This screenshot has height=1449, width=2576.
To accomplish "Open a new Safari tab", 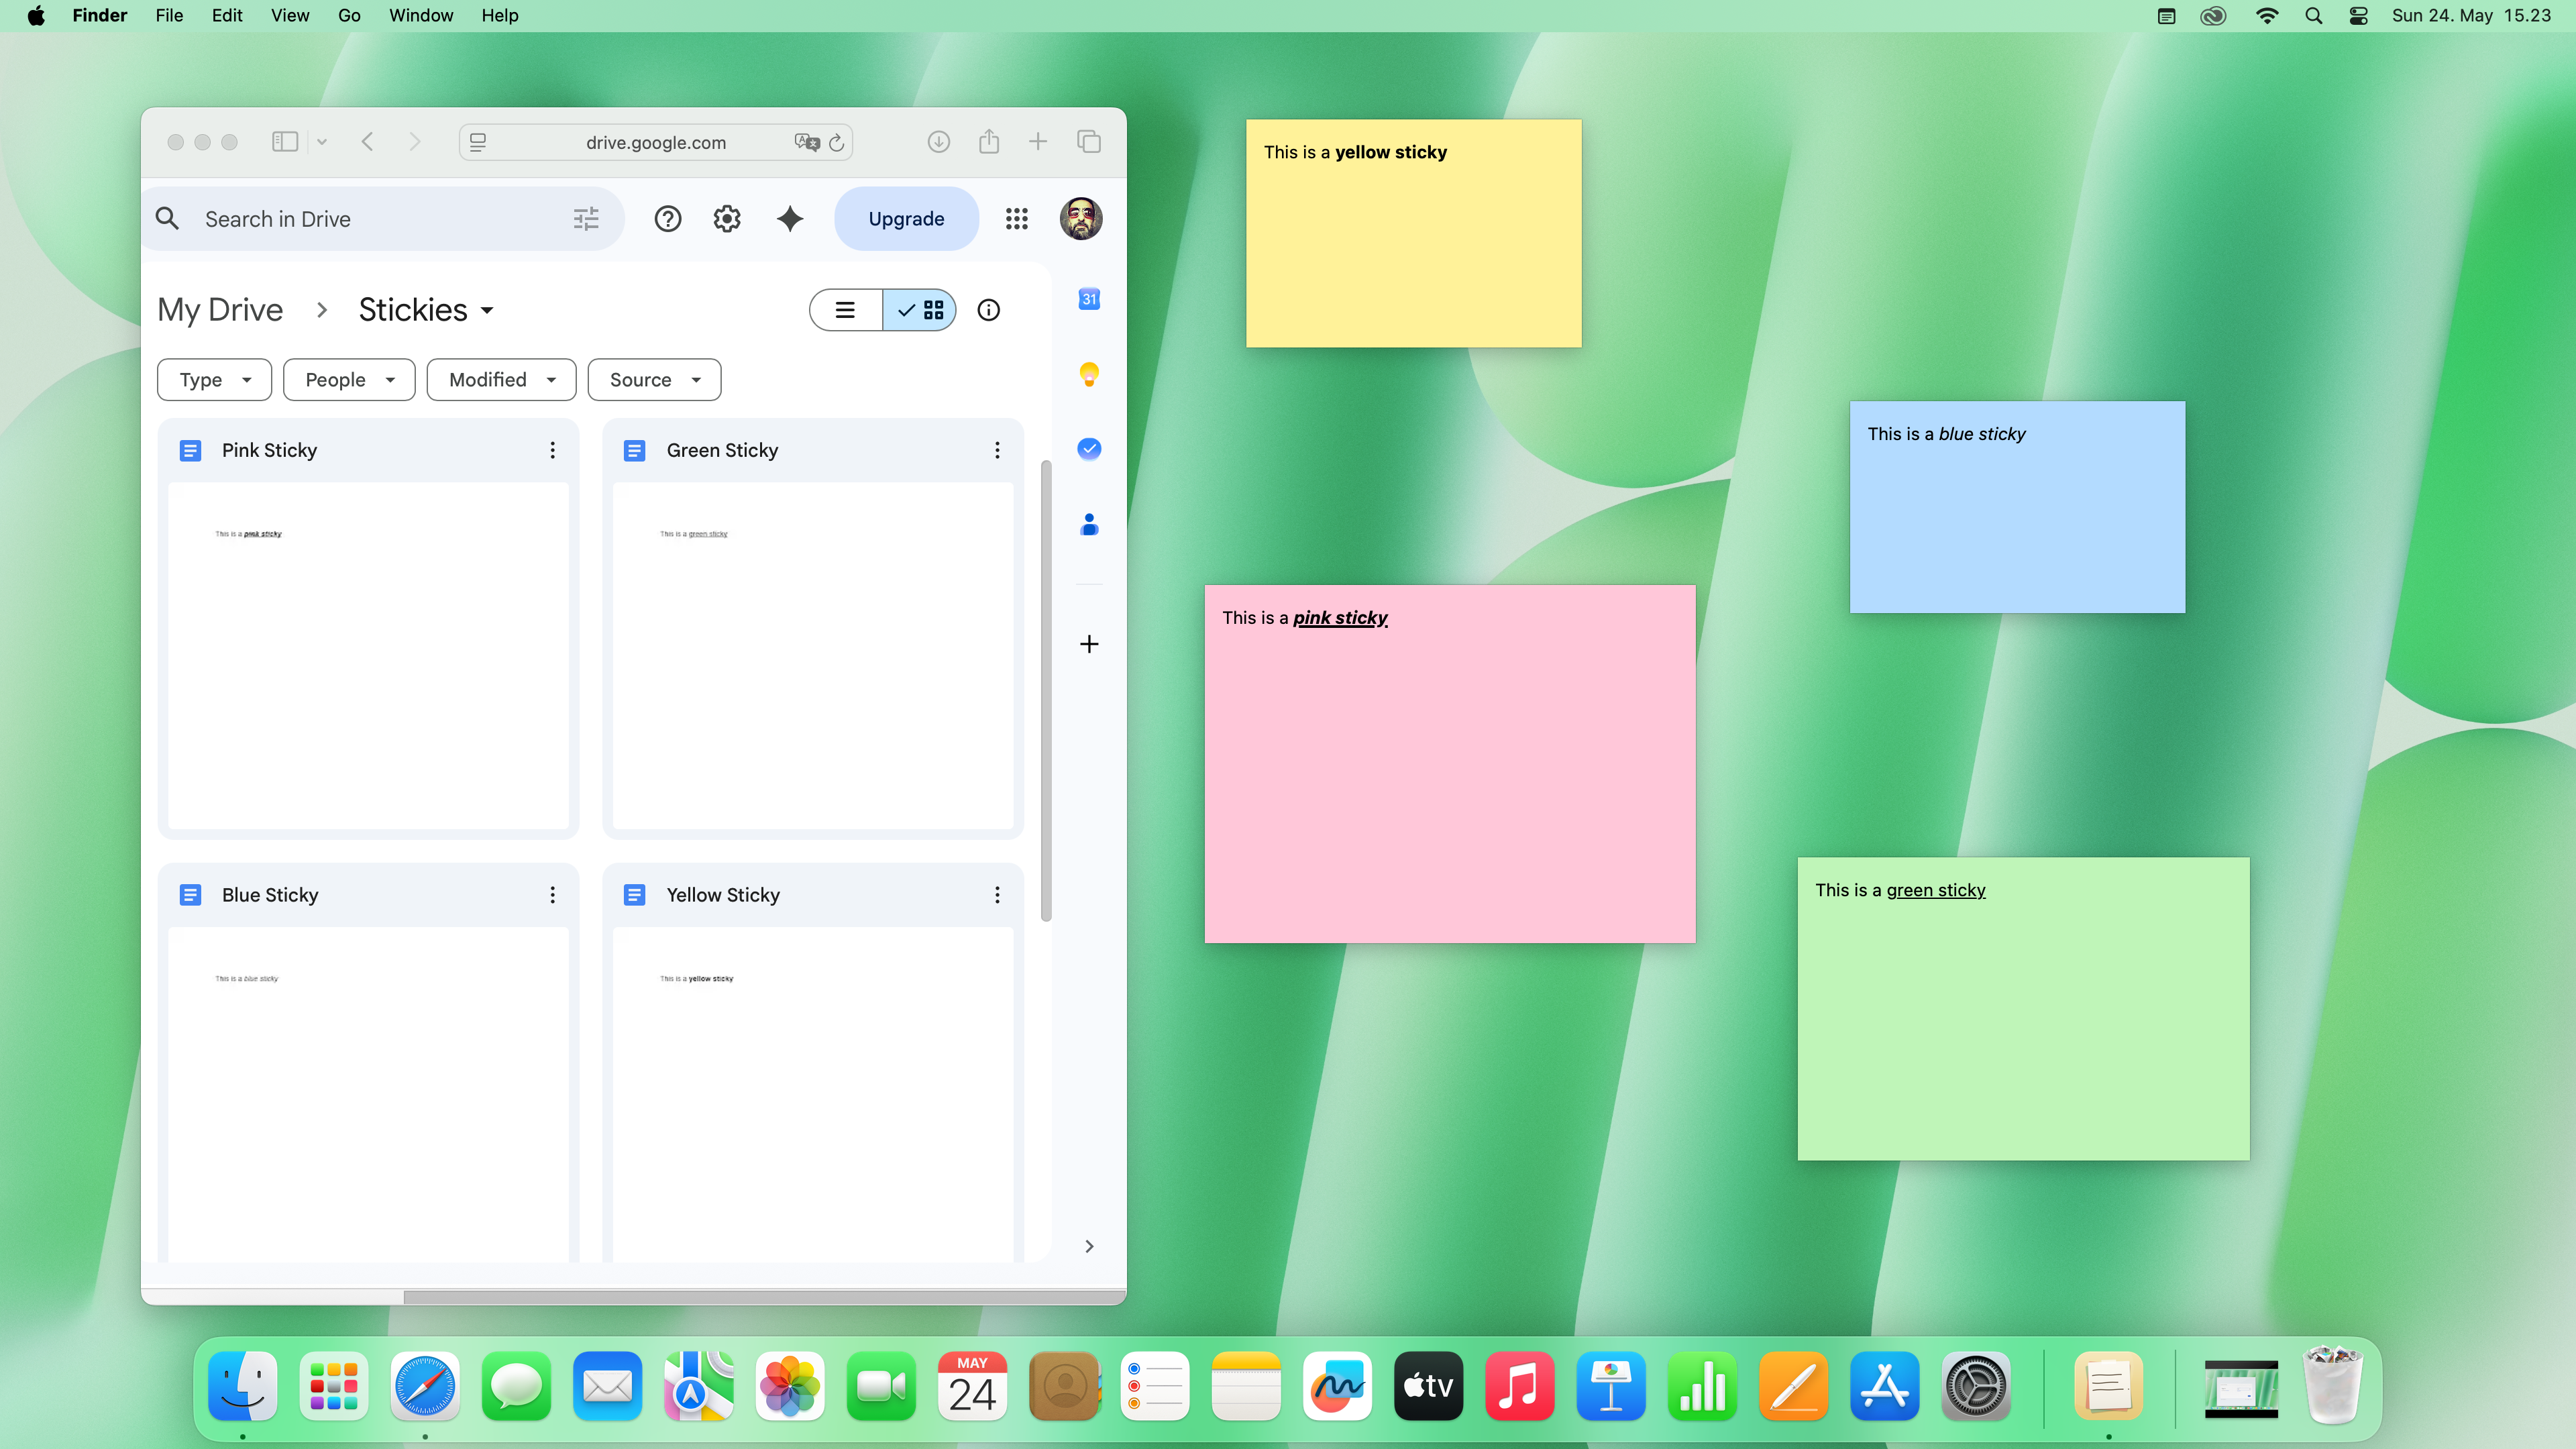I will click(x=1038, y=142).
